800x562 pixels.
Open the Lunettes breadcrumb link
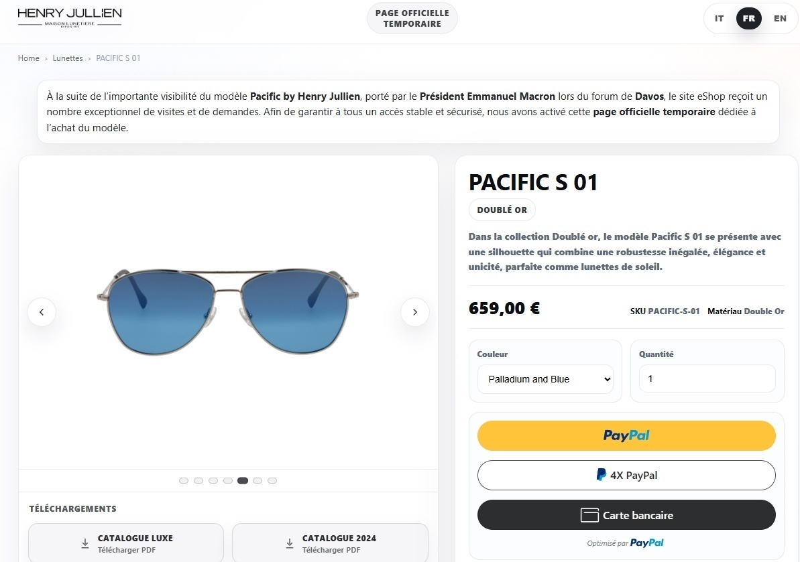68,58
